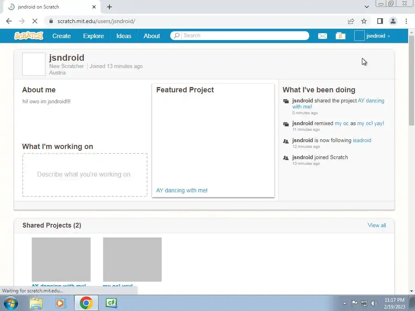Image resolution: width=415 pixels, height=311 pixels.
Task: Open the media player taskbar icon
Action: [x=61, y=303]
